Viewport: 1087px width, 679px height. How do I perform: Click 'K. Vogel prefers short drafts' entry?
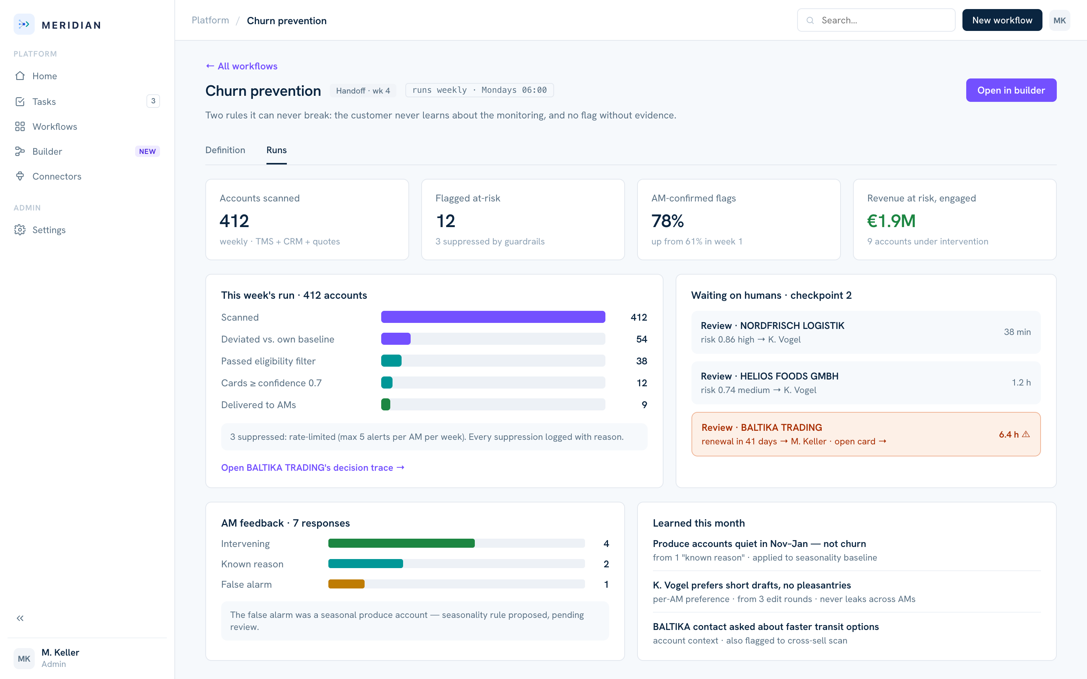847,592
